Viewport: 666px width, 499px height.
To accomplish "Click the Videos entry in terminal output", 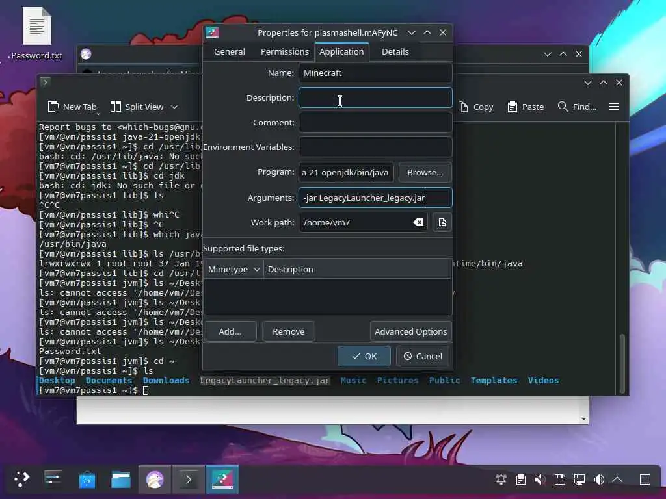I will [543, 381].
